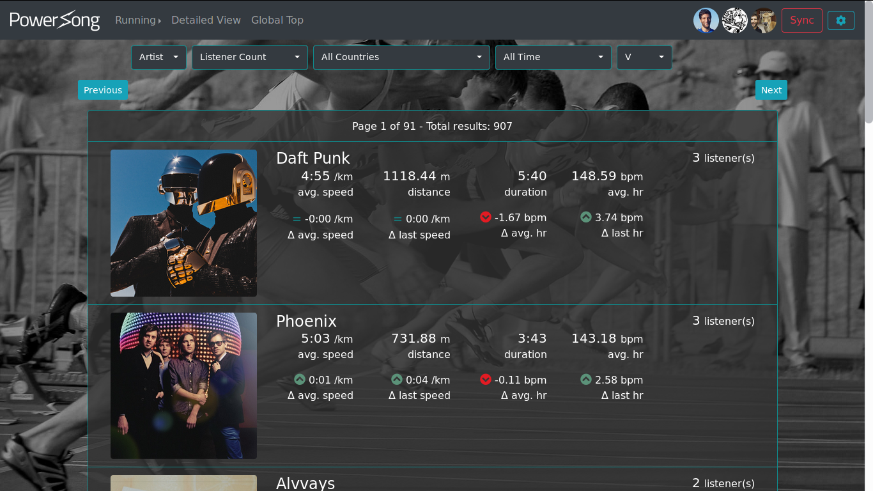Click Phoenix 3 listener(s) count
The image size is (873, 491).
tap(723, 321)
